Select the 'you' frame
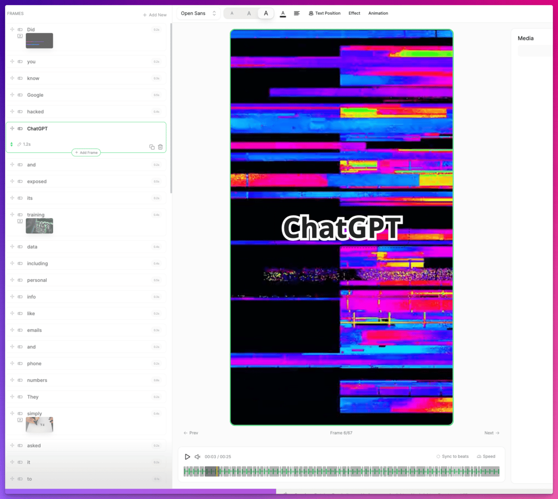The height and width of the screenshot is (499, 558). pos(86,61)
